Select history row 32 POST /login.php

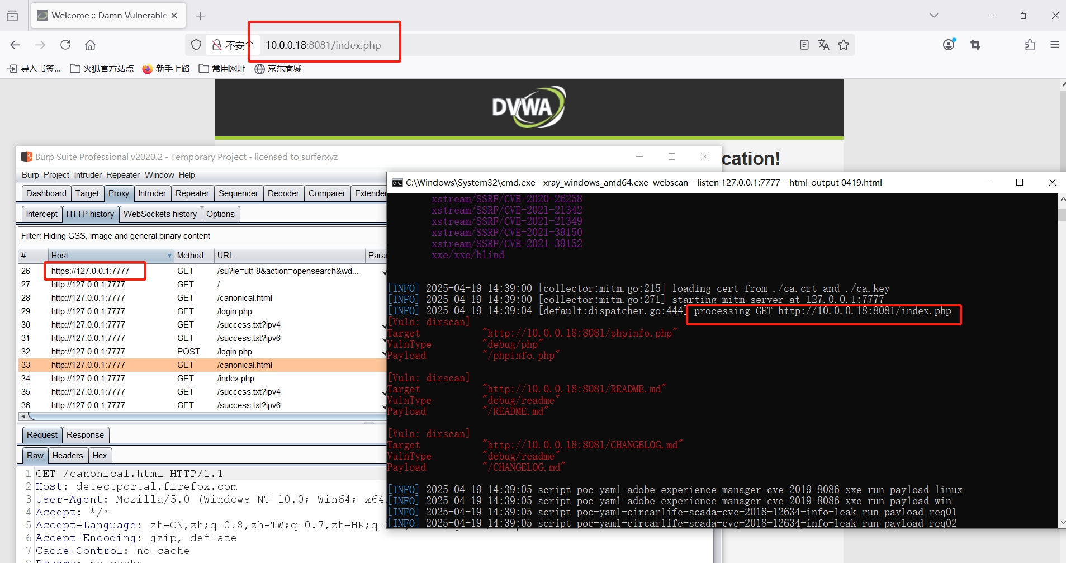(202, 352)
